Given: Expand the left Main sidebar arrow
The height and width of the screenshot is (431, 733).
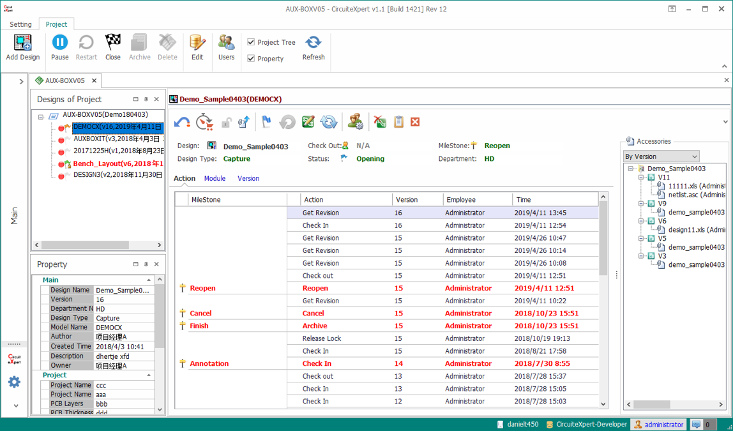Looking at the screenshot, I should pyautogui.click(x=21, y=81).
